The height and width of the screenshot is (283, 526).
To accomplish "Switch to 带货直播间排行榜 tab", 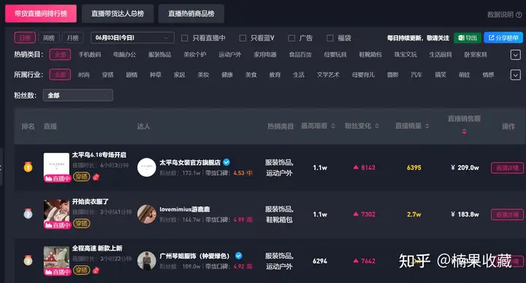I will (x=41, y=14).
